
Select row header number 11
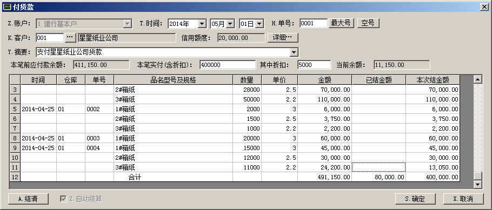click(x=15, y=167)
